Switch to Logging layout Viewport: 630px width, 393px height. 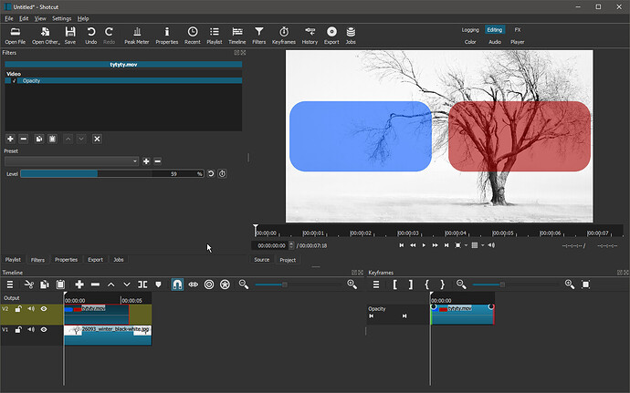click(470, 30)
